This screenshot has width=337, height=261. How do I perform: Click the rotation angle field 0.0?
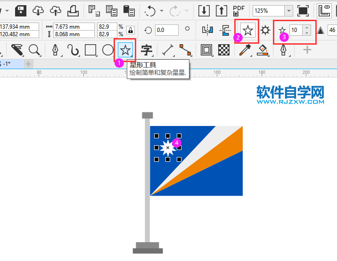coord(166,30)
